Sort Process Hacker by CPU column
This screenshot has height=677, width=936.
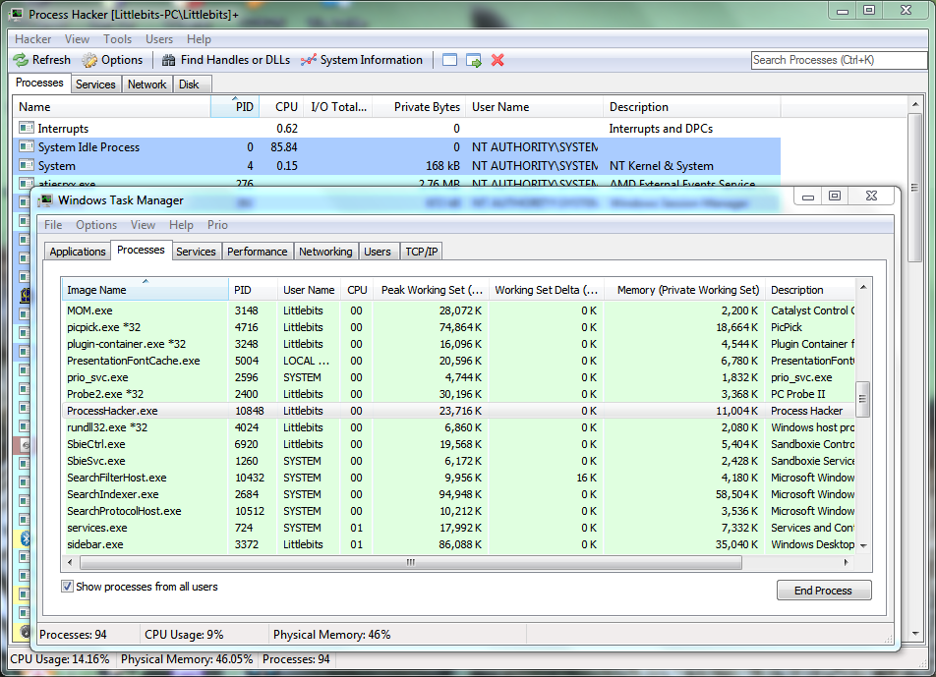click(282, 107)
